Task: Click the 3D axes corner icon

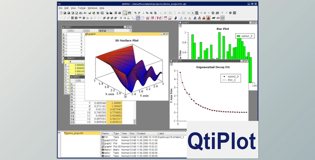Action: (134, 18)
